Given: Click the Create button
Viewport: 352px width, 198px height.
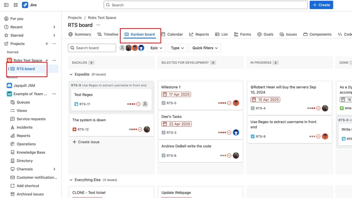Looking at the screenshot, I should [321, 5].
